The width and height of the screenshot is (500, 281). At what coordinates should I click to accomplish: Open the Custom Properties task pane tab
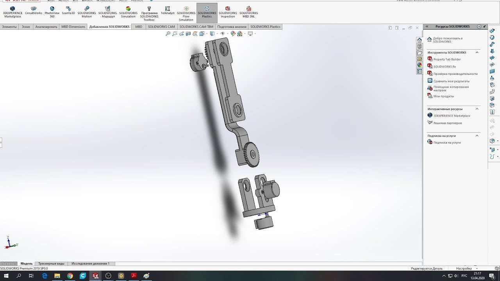420,71
